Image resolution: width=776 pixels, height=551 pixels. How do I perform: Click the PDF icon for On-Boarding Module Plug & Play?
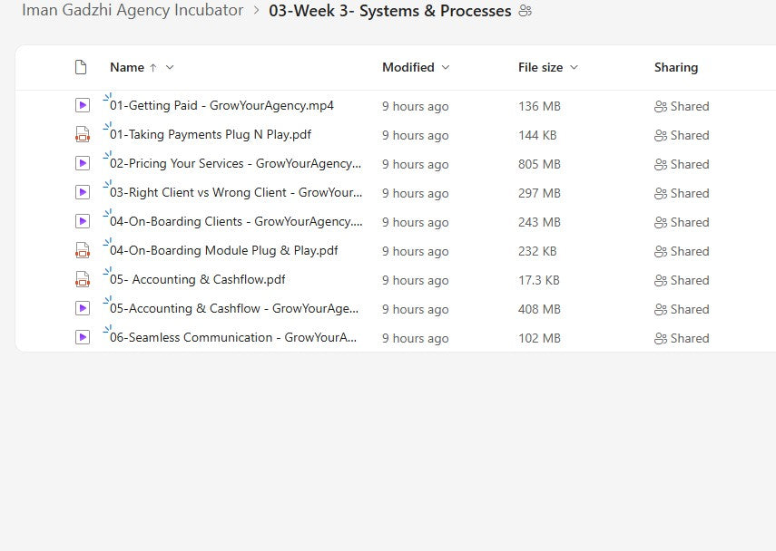tap(83, 251)
